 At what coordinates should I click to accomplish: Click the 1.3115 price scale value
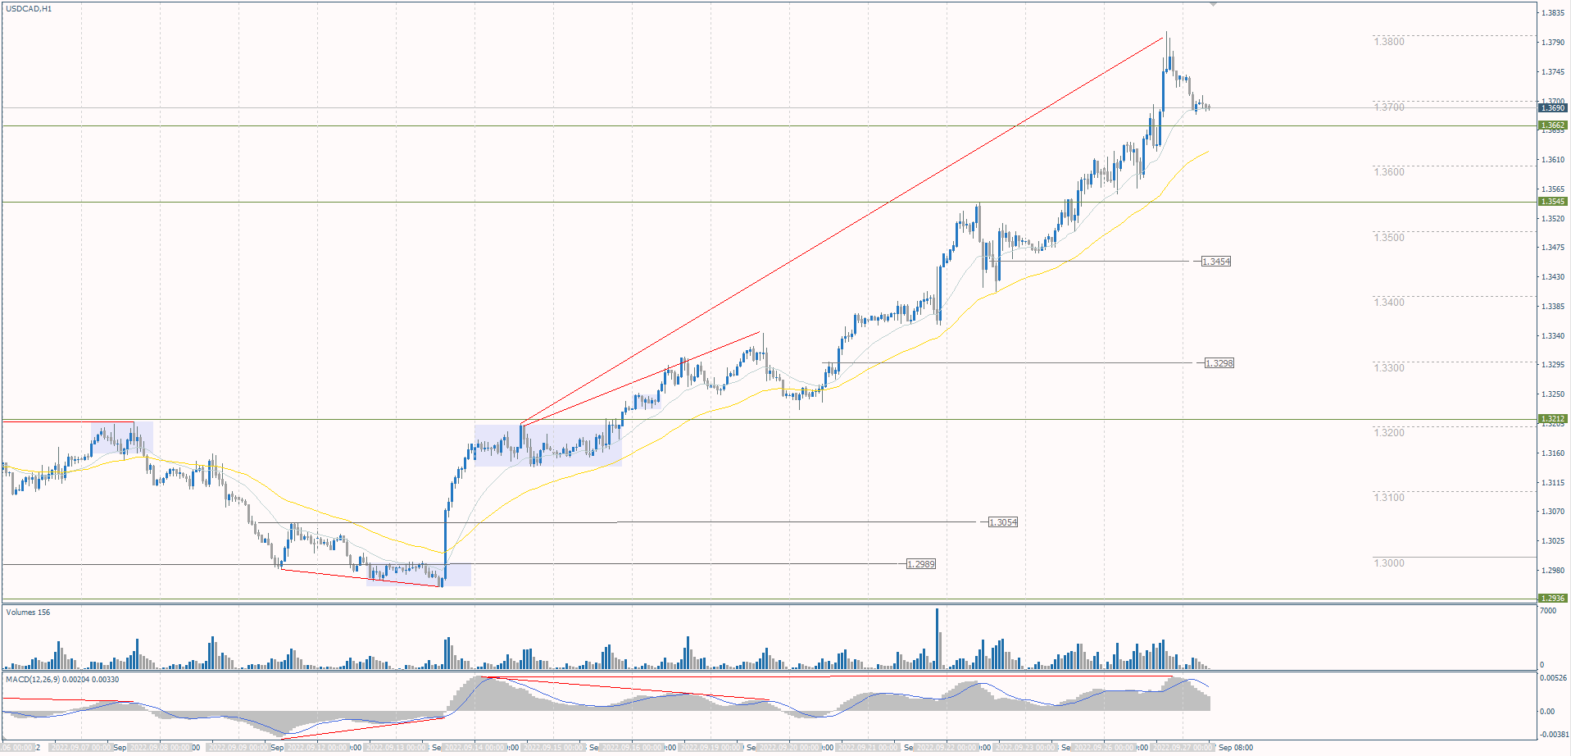(x=1553, y=483)
